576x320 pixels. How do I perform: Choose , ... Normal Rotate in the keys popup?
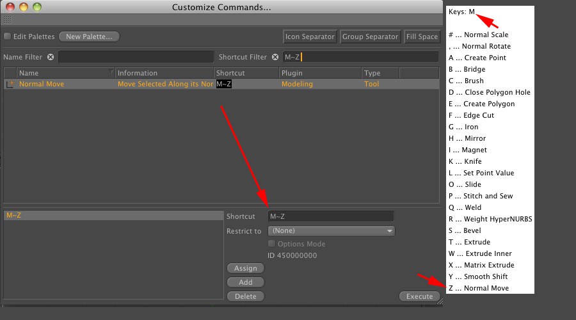(x=479, y=46)
